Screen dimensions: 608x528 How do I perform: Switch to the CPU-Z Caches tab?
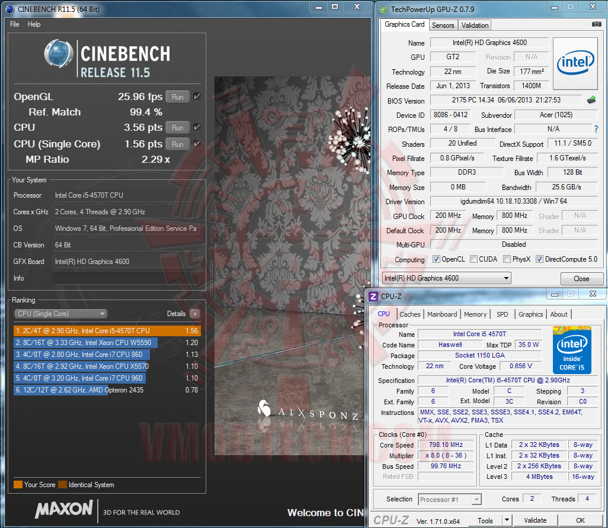pos(410,314)
